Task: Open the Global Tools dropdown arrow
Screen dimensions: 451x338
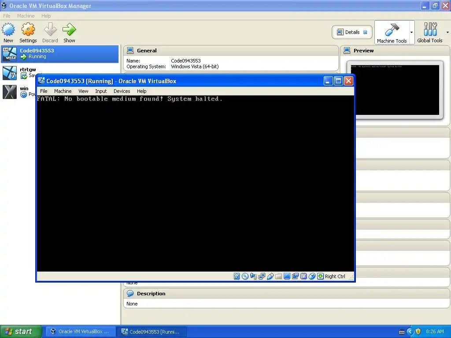Action: point(447,32)
